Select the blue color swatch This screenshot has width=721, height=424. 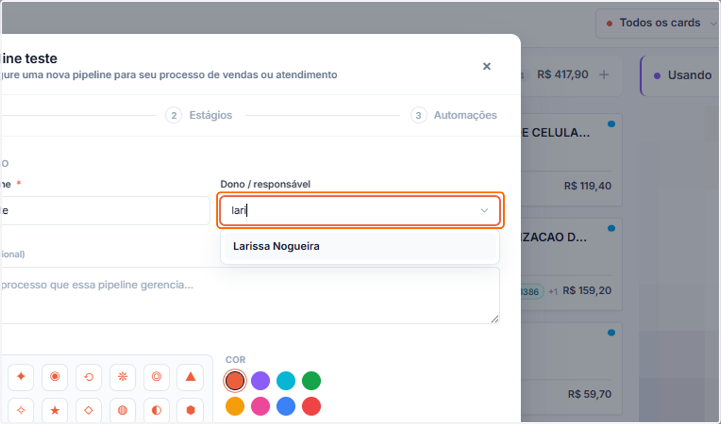[286, 406]
